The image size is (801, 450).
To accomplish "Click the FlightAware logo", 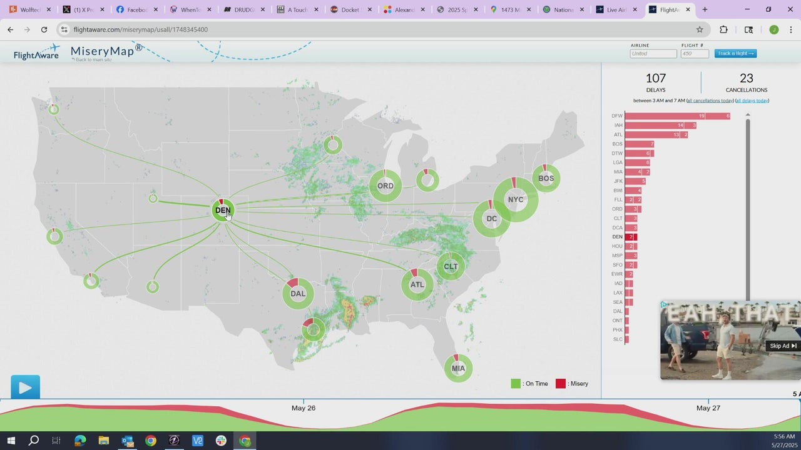I will pyautogui.click(x=36, y=53).
